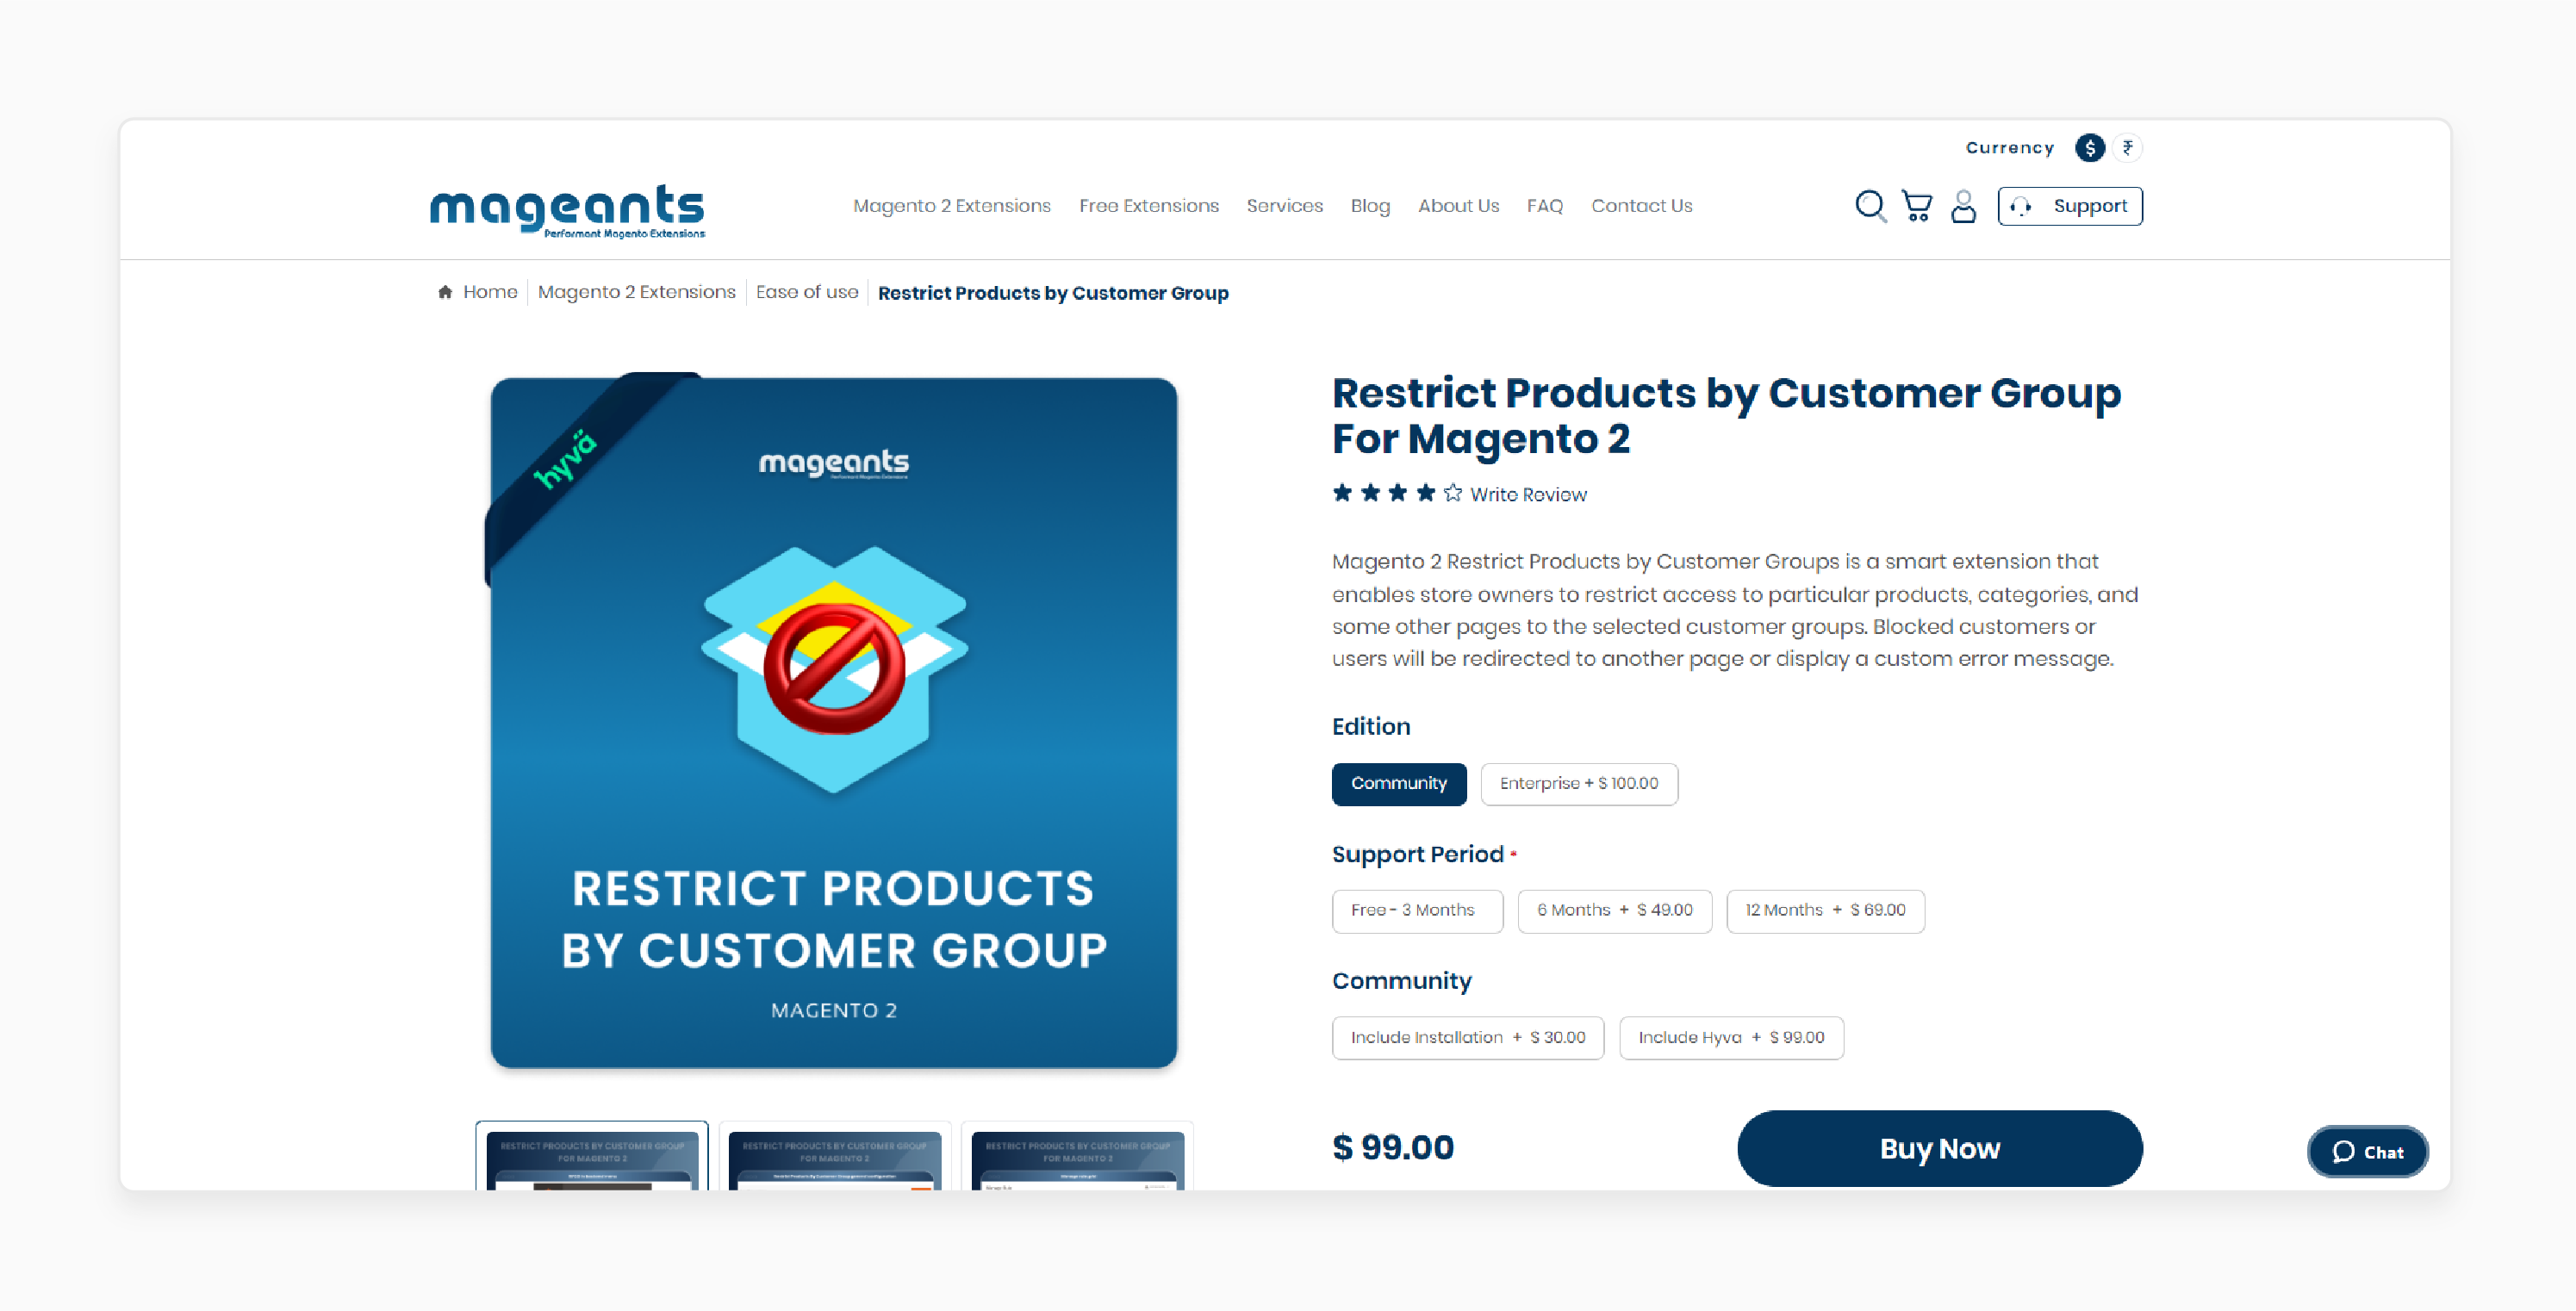Click the Currency label
Image resolution: width=2576 pixels, height=1311 pixels.
click(2009, 148)
